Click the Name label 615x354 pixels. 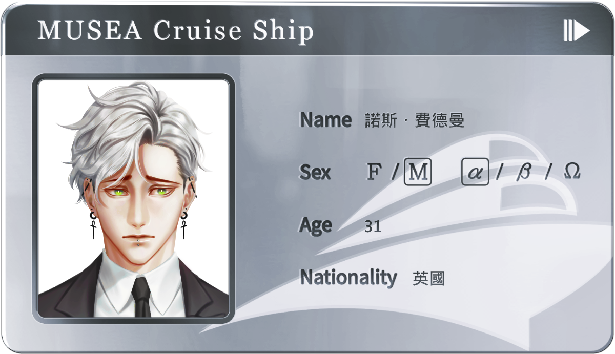[326, 119]
